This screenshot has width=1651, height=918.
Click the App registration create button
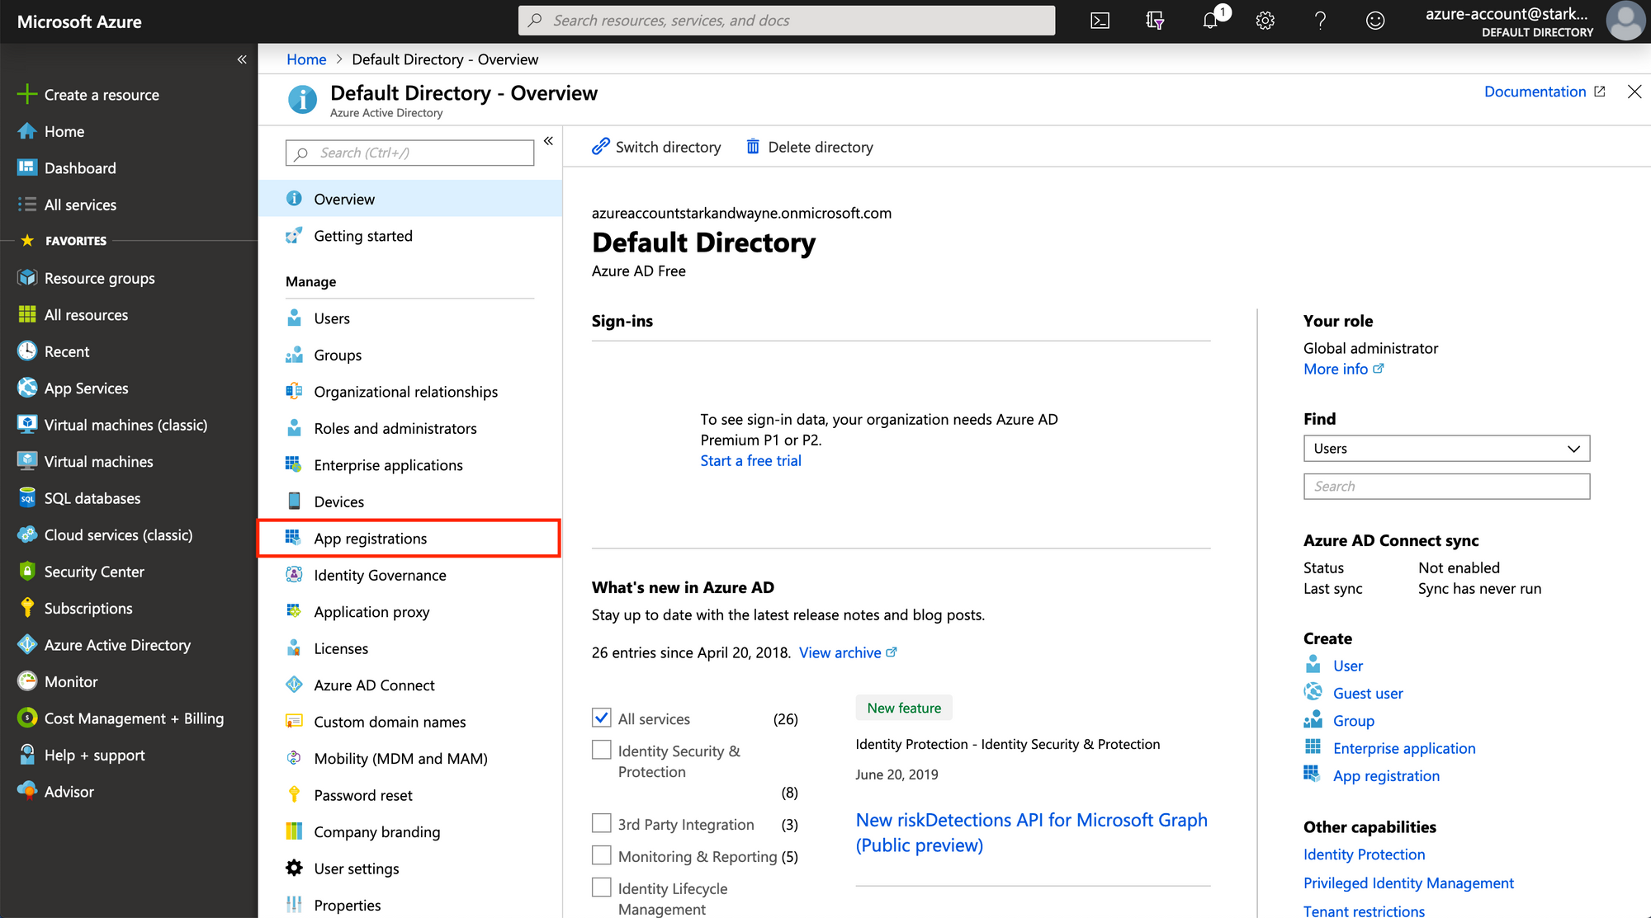click(1385, 774)
